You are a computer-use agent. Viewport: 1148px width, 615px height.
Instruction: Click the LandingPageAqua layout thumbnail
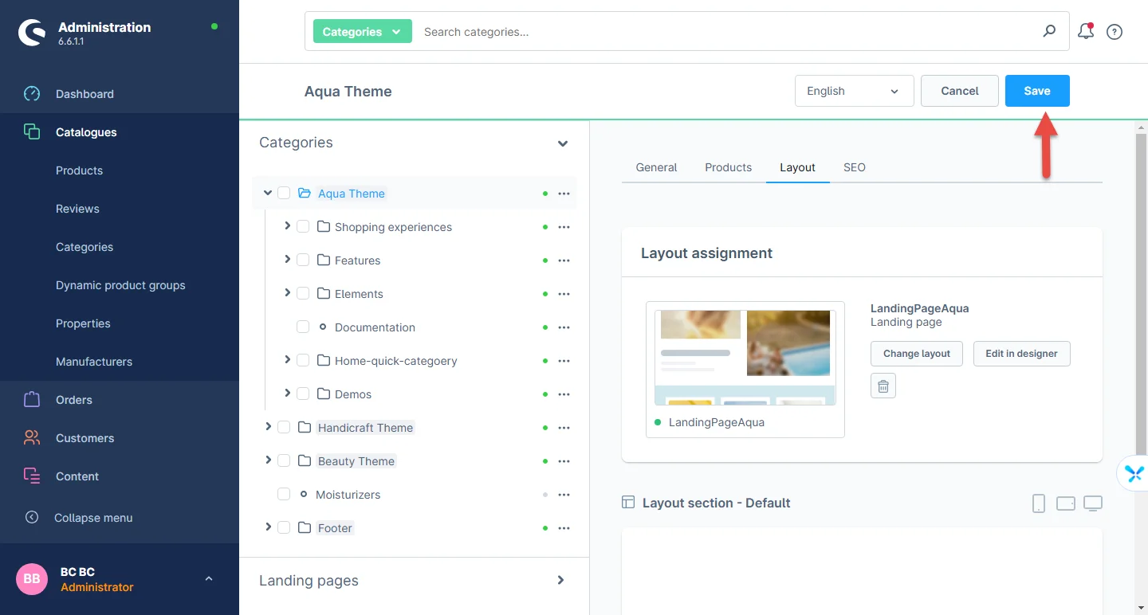tap(745, 358)
